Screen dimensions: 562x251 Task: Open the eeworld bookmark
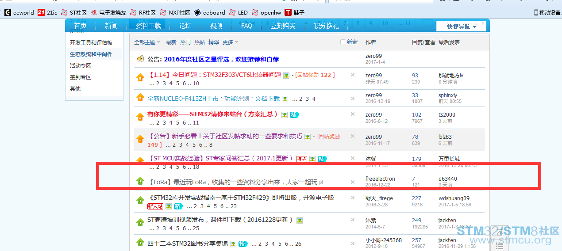19,12
